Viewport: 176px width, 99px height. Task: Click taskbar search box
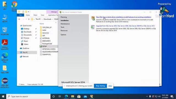pyautogui.click(x=28, y=97)
